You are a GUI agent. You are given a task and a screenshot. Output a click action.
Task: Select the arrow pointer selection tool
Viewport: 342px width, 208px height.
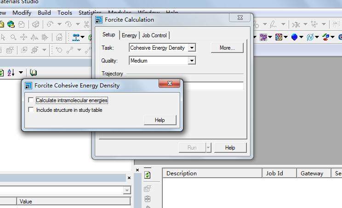tap(3, 37)
